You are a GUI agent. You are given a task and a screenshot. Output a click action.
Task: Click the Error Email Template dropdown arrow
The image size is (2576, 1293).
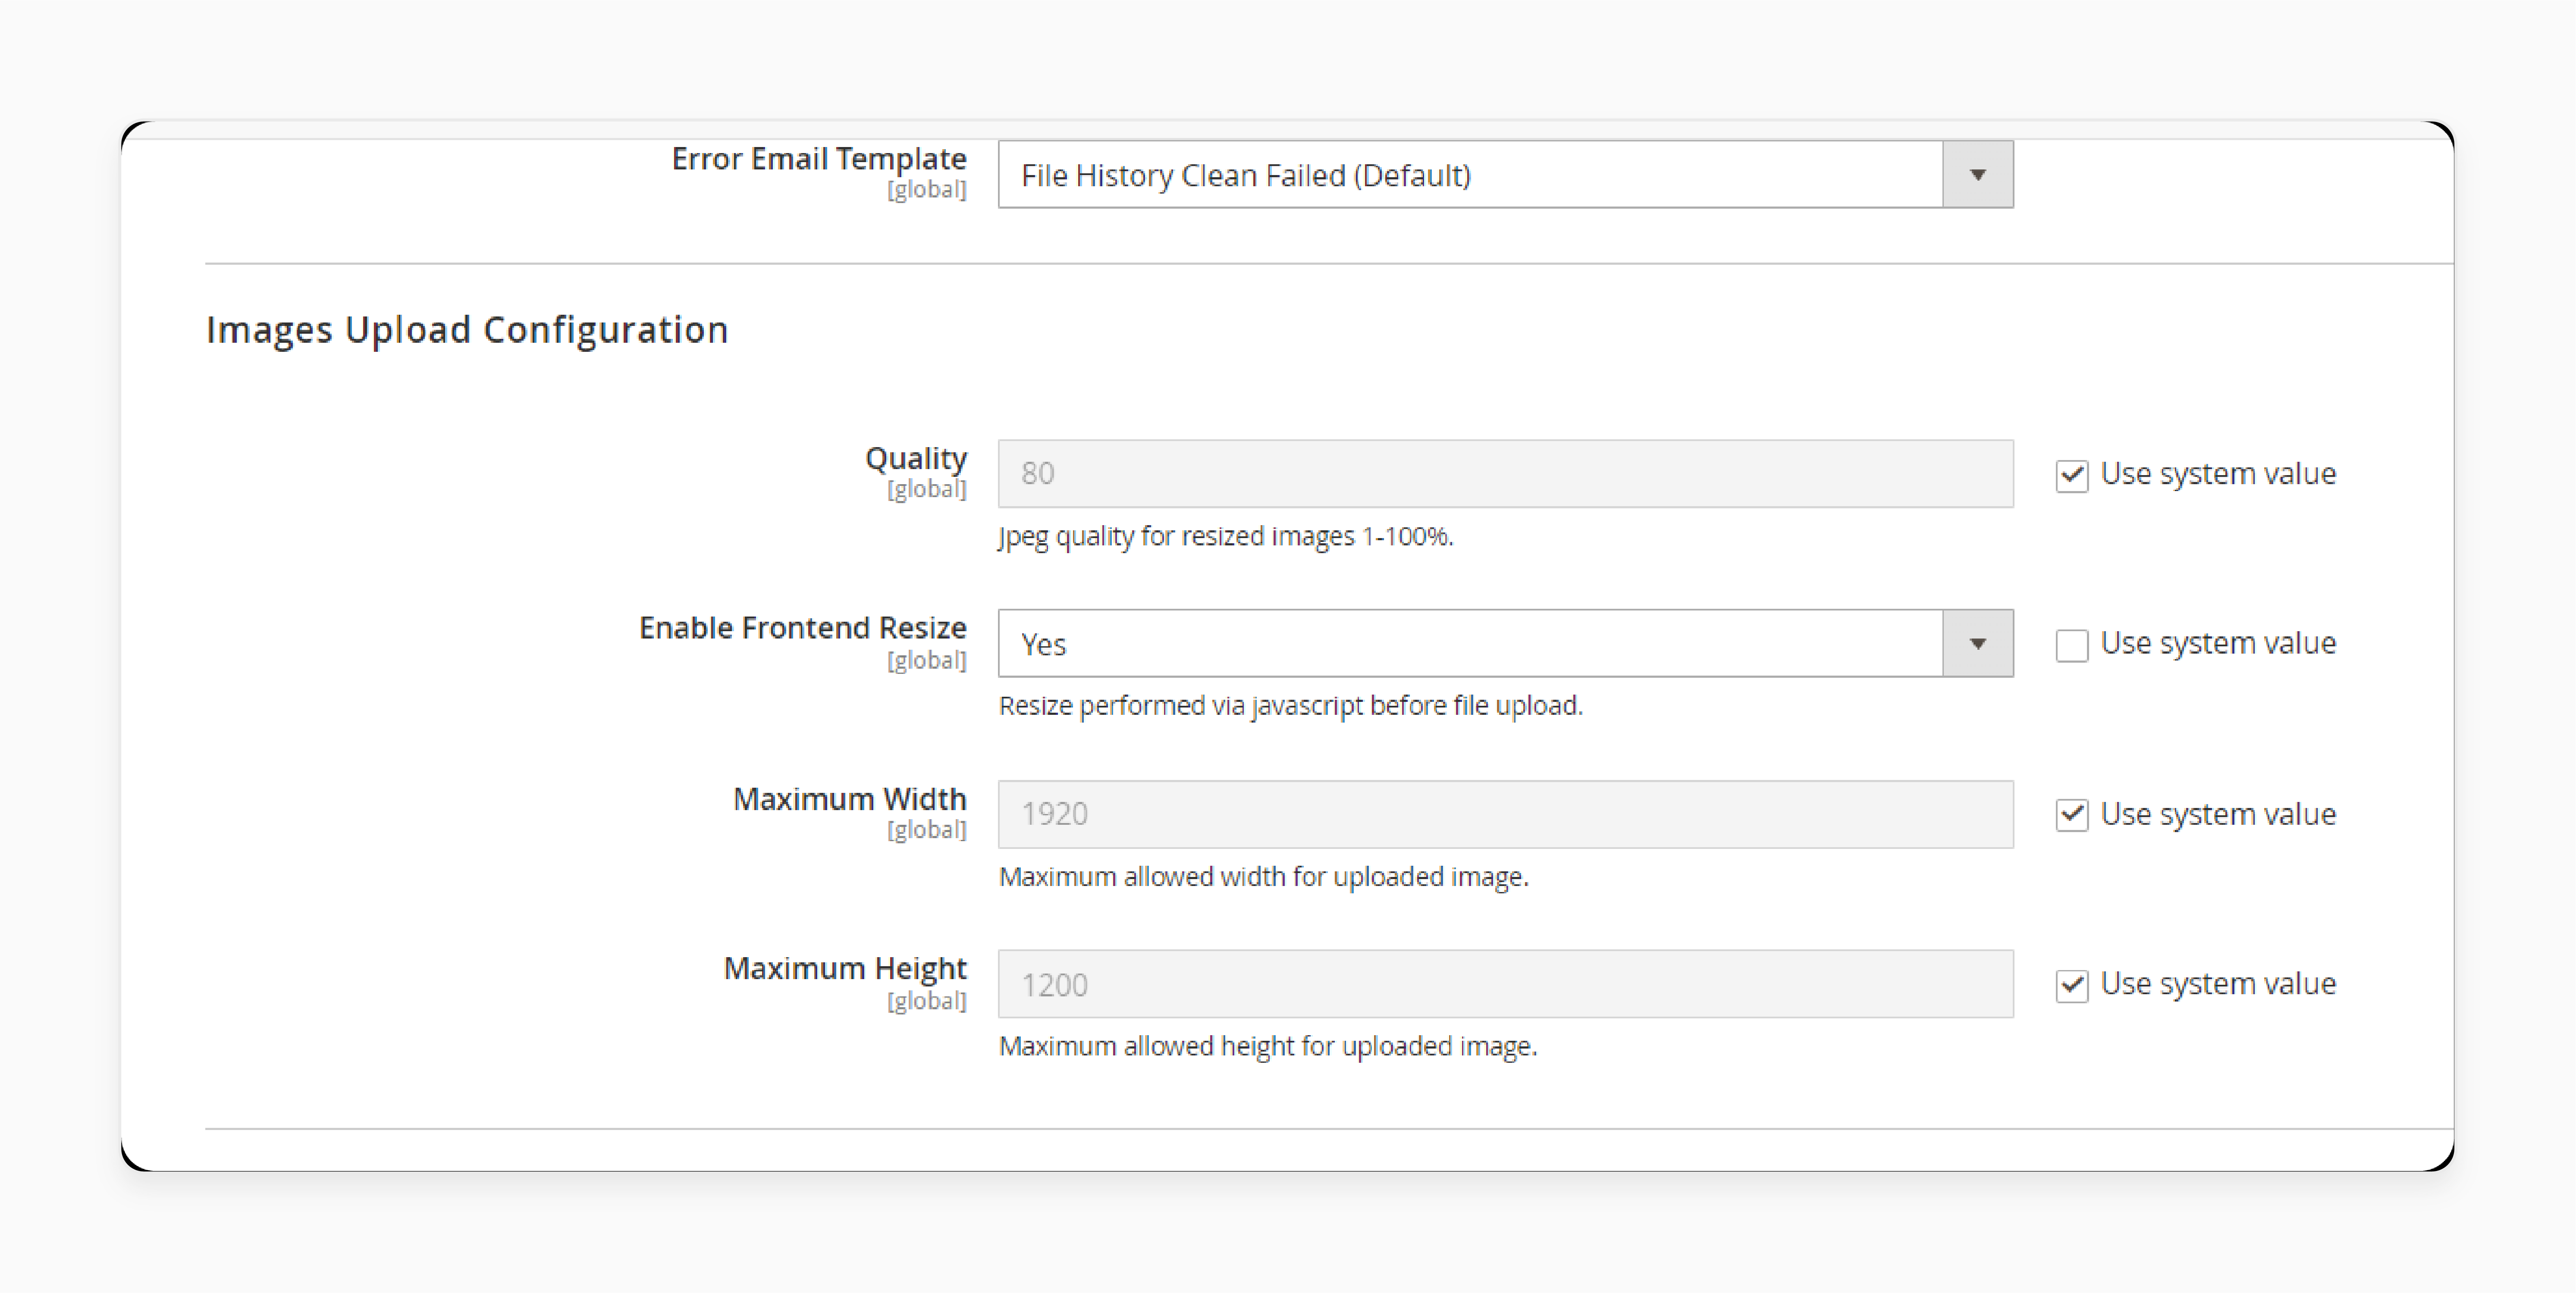(1978, 175)
